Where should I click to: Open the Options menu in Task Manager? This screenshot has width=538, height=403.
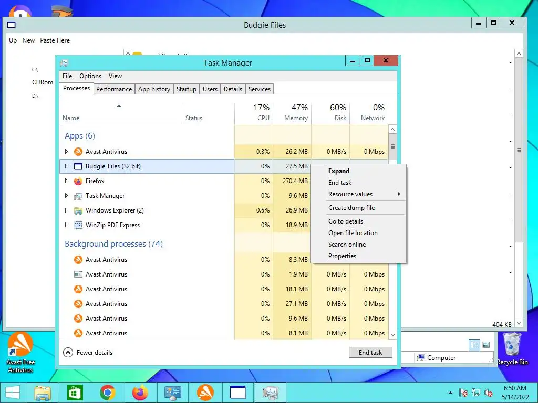click(90, 76)
